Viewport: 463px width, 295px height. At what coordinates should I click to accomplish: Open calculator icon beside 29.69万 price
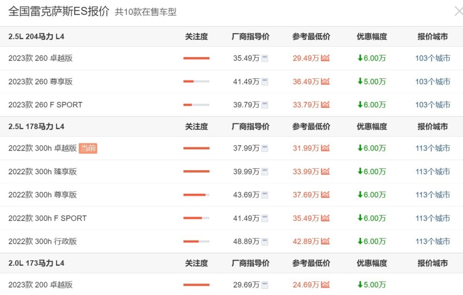(x=265, y=285)
